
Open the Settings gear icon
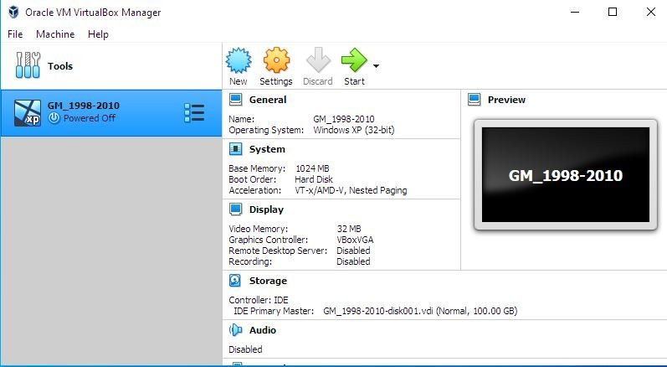coord(275,60)
